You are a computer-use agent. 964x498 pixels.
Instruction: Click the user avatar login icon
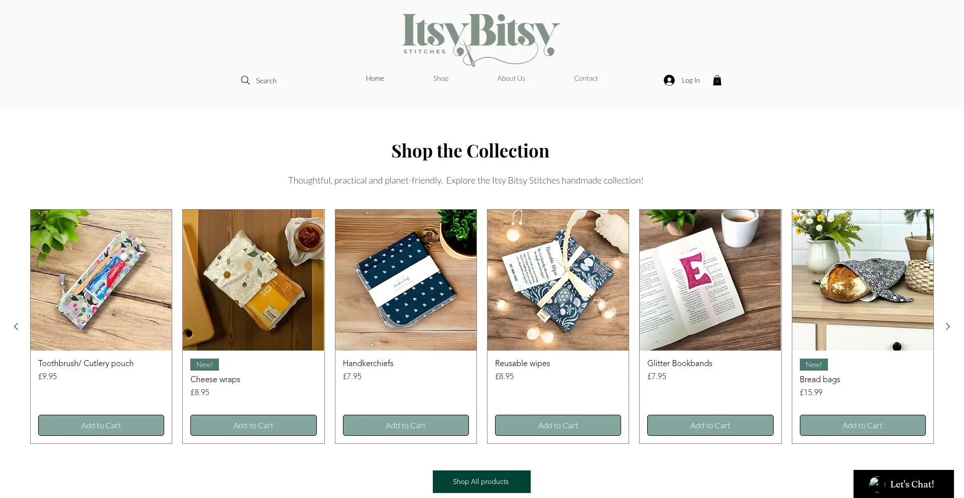pyautogui.click(x=669, y=80)
